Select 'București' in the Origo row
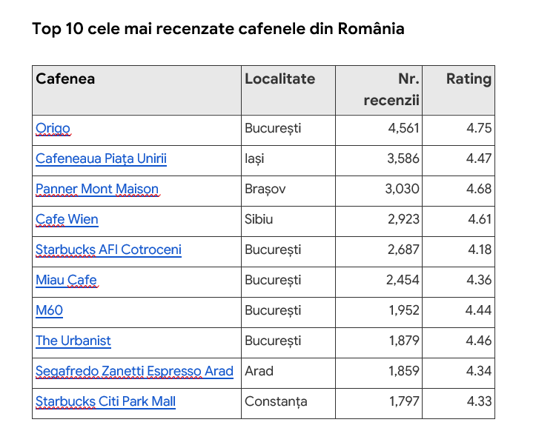Image resolution: width=536 pixels, height=448 pixels. 273,128
